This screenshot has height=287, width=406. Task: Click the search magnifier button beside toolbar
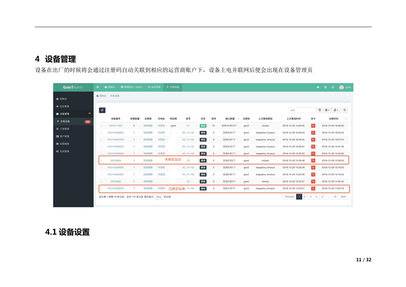point(344,110)
